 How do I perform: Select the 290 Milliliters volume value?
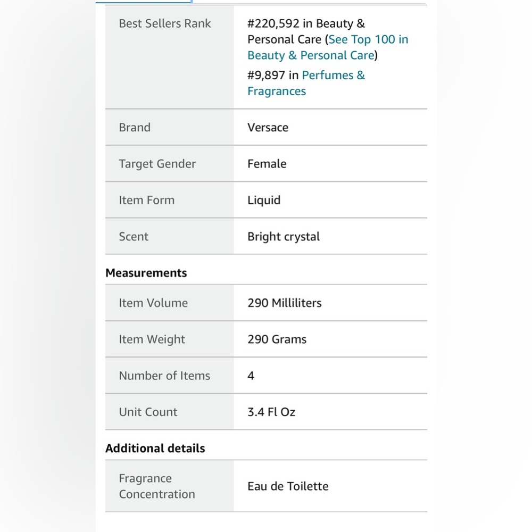284,303
